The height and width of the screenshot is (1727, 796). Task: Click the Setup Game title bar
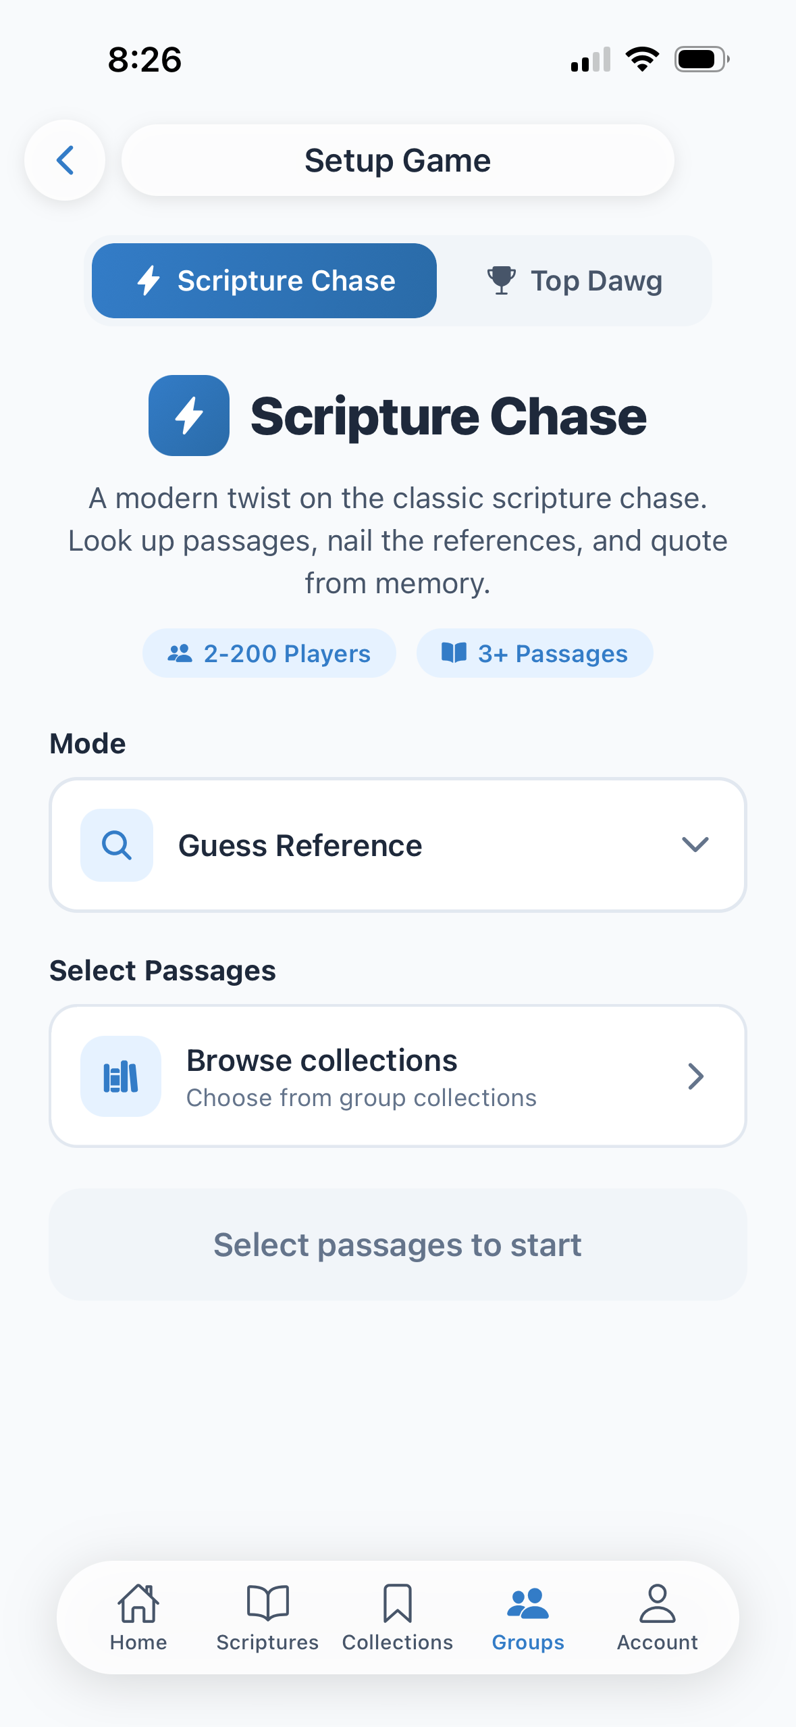coord(398,160)
